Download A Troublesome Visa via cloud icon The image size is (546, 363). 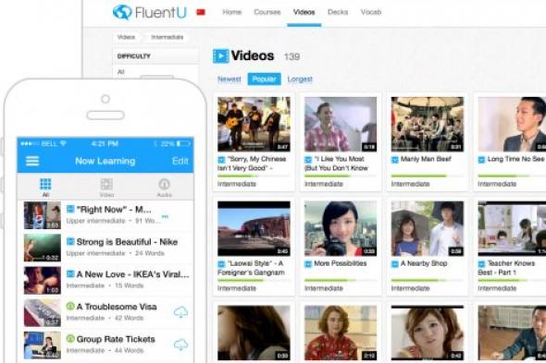(180, 312)
